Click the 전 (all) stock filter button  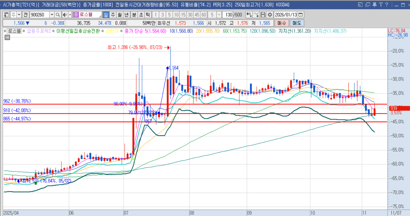(25, 15)
